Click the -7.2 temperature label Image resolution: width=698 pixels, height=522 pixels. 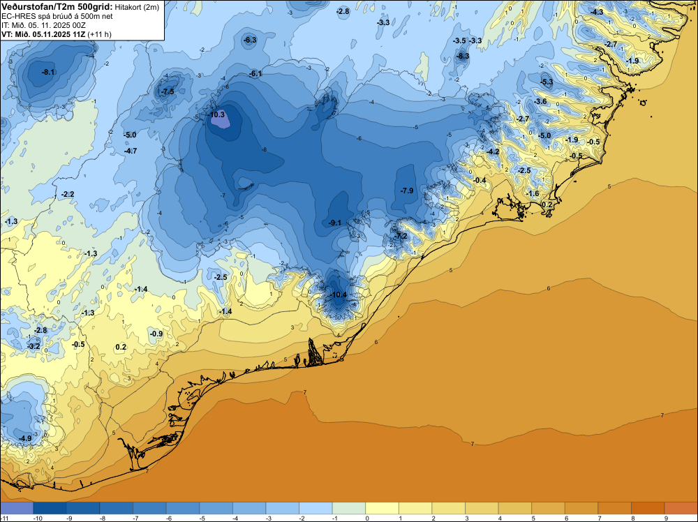pyautogui.click(x=401, y=236)
